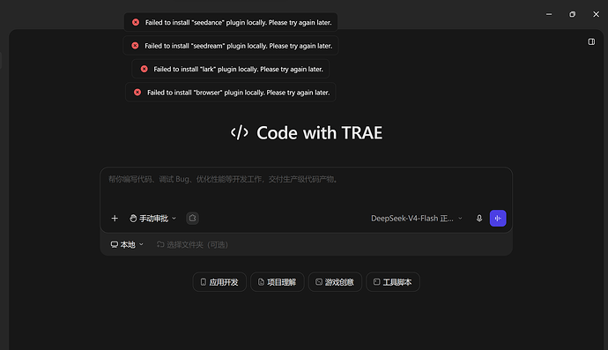Screen dimensions: 608x350
Task: Click the purple send waveform button
Action: pyautogui.click(x=498, y=219)
